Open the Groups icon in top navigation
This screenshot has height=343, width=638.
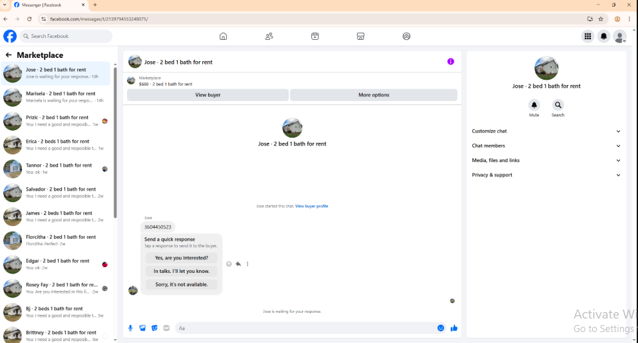[x=407, y=36]
